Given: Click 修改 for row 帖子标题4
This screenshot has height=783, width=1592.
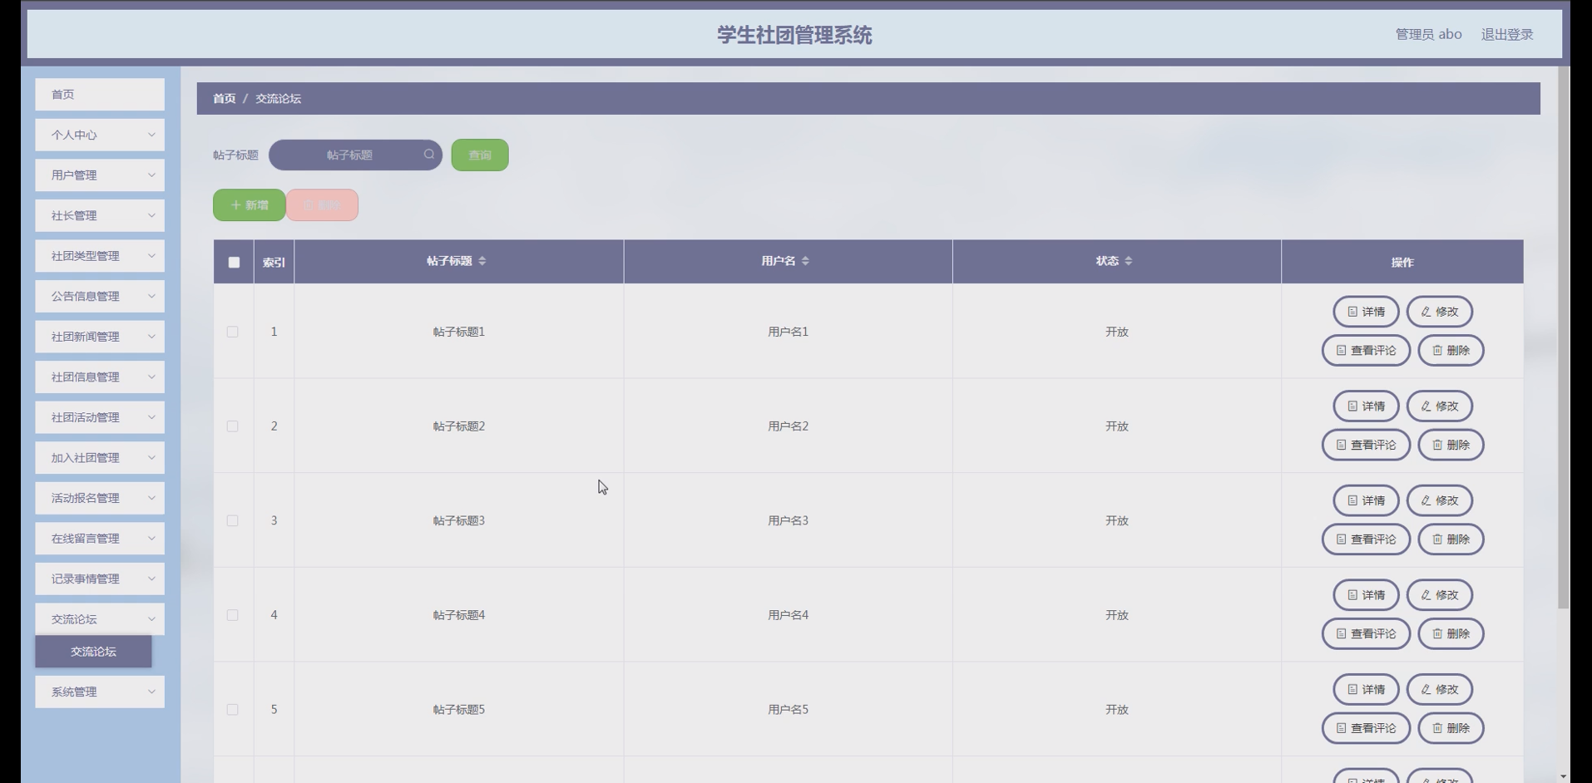Looking at the screenshot, I should click(x=1440, y=595).
